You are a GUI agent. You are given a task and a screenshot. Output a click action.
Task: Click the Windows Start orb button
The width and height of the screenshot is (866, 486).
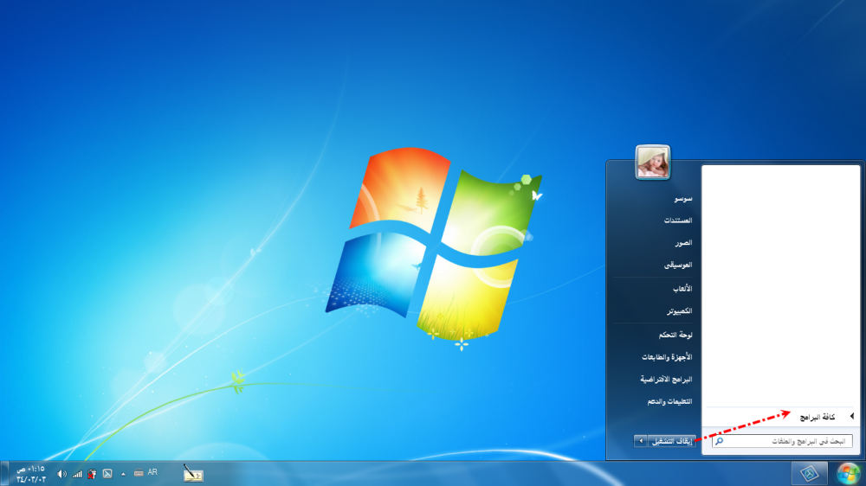[848, 473]
